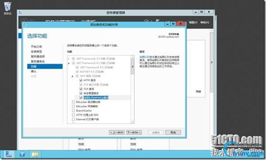Close the Add Roles and Features wizard

[180, 24]
